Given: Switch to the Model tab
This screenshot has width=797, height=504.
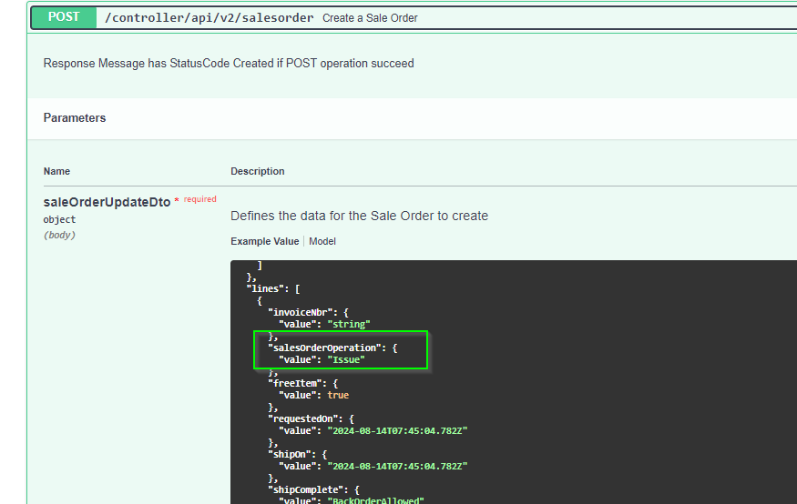Looking at the screenshot, I should click(x=322, y=241).
